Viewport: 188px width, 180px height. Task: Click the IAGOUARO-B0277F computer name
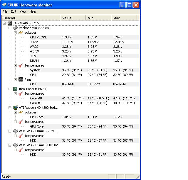tap(27, 23)
